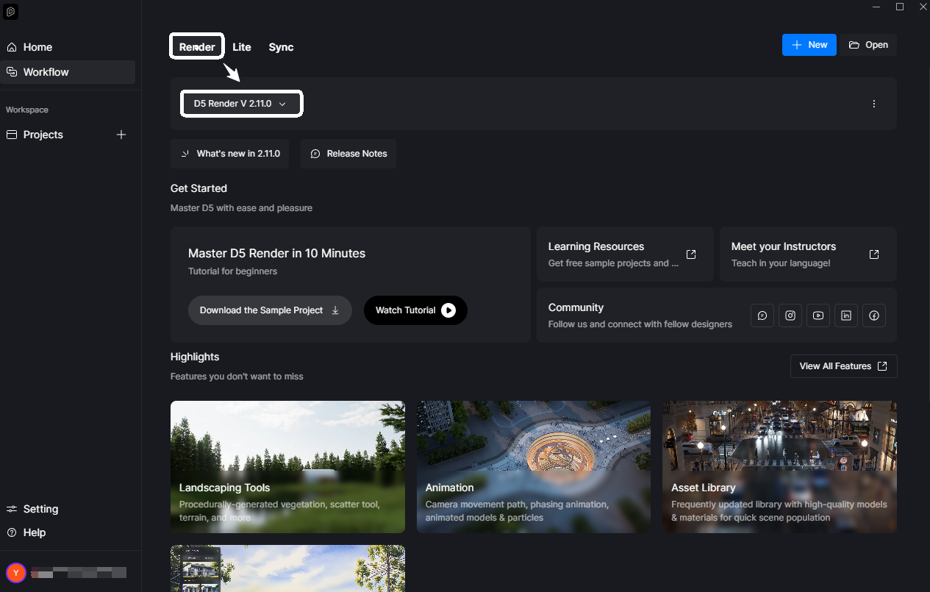
Task: Download the Sample Project
Action: pyautogui.click(x=270, y=310)
